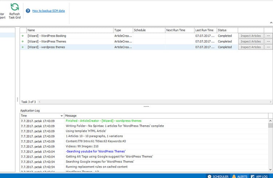Click the Application Log vertical scrollbar
273x178 pixels.
(270, 146)
